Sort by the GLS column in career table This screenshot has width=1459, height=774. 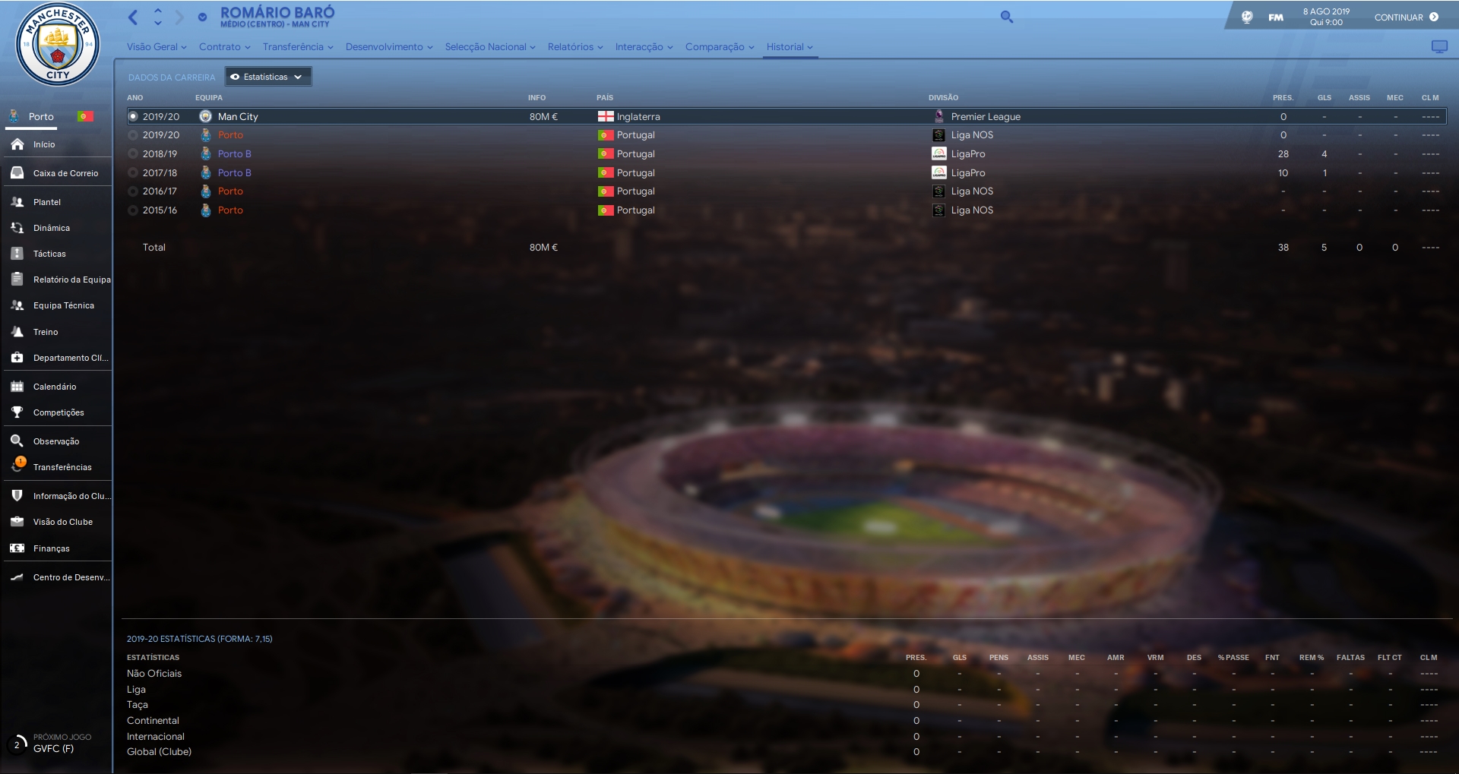(x=1324, y=98)
